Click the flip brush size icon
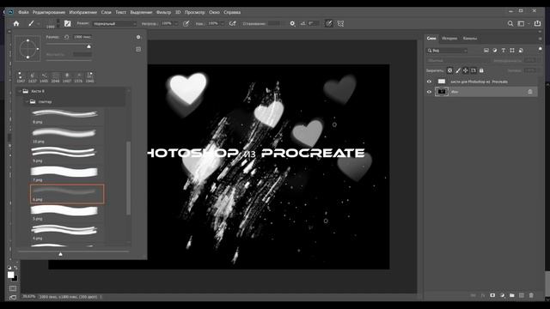 (66, 37)
